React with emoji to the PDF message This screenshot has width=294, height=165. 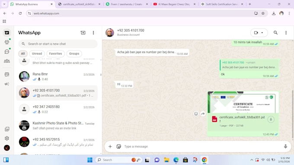[196, 114]
